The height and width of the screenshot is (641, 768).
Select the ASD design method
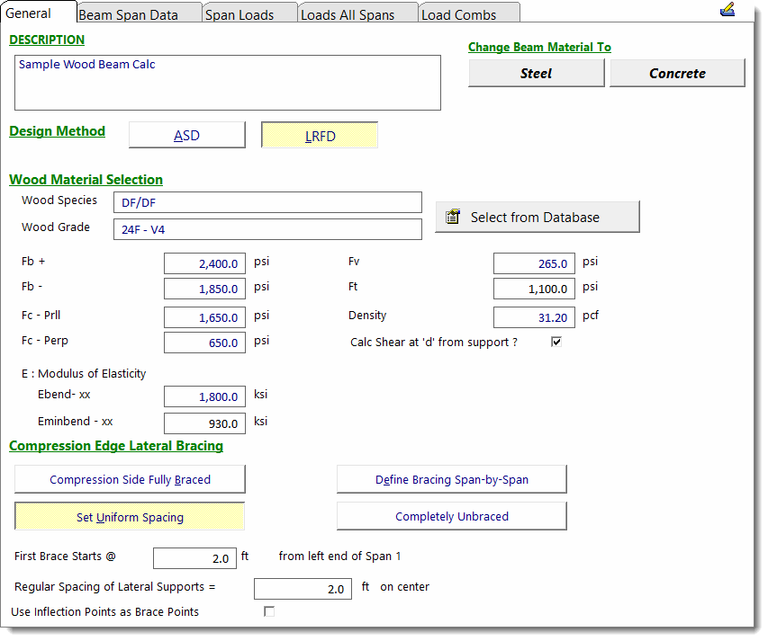(187, 136)
